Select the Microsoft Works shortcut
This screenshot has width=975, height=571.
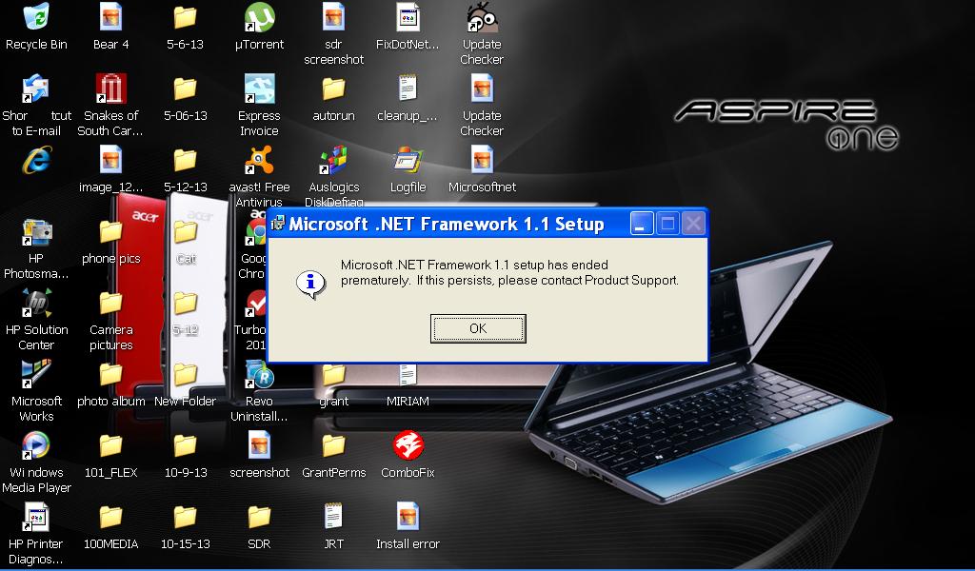point(36,374)
